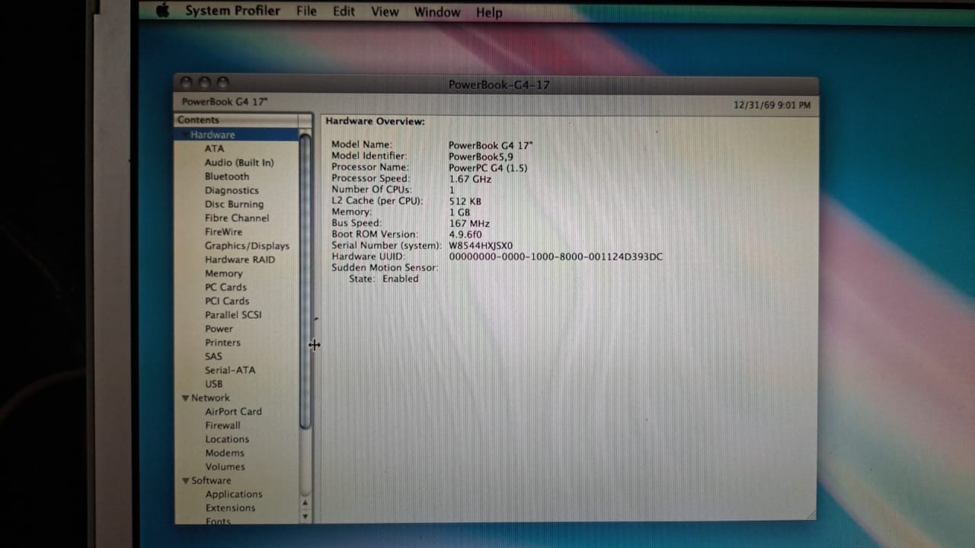The image size is (975, 548).
Task: Open the Edit menu
Action: click(344, 11)
